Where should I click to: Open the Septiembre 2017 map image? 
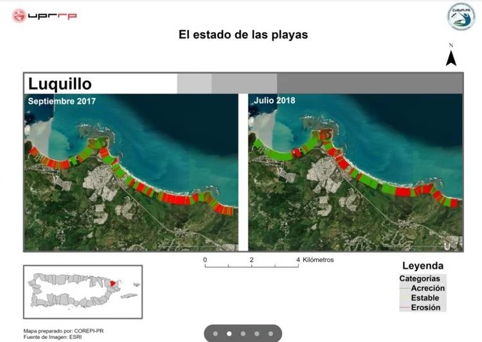(130, 172)
